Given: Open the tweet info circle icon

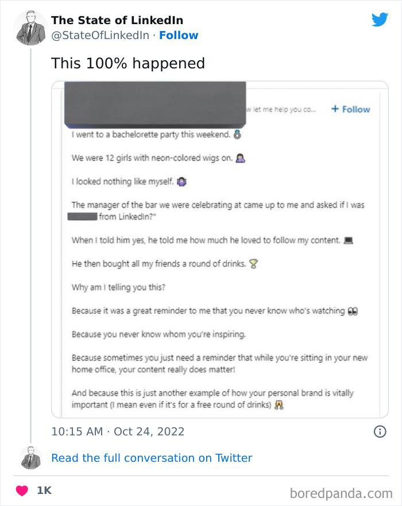Looking at the screenshot, I should [x=380, y=431].
